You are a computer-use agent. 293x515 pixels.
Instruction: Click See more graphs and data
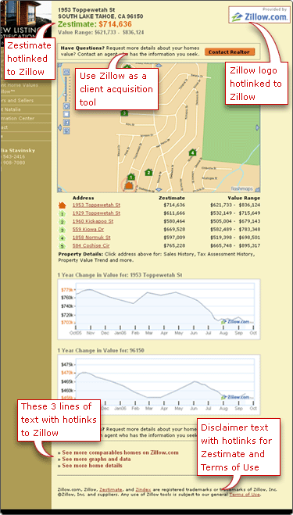click(x=96, y=460)
